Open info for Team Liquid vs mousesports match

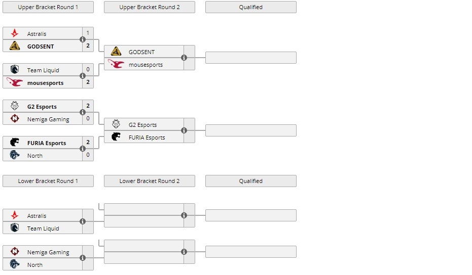click(x=83, y=76)
